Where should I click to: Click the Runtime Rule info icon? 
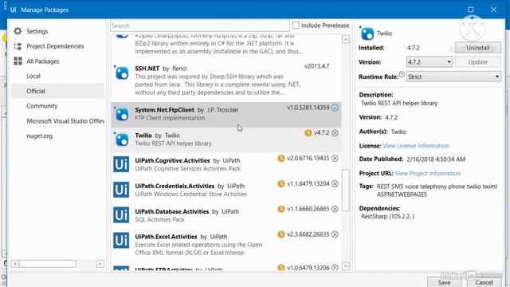402,74
